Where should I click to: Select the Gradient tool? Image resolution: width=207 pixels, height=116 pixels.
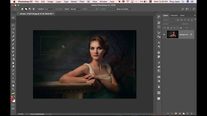click(13, 59)
